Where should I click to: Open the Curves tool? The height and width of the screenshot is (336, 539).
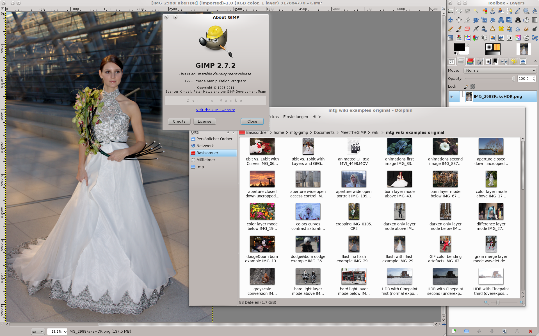509,38
